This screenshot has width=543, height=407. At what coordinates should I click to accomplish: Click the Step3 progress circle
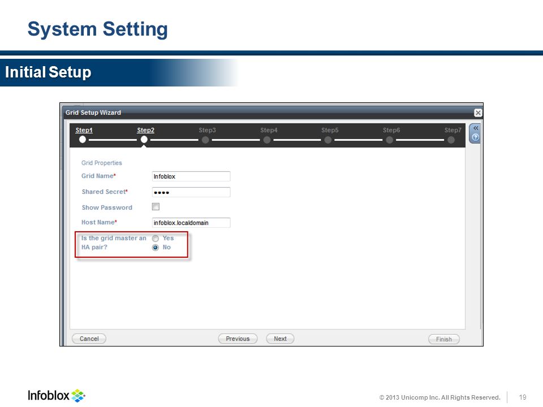(x=205, y=140)
